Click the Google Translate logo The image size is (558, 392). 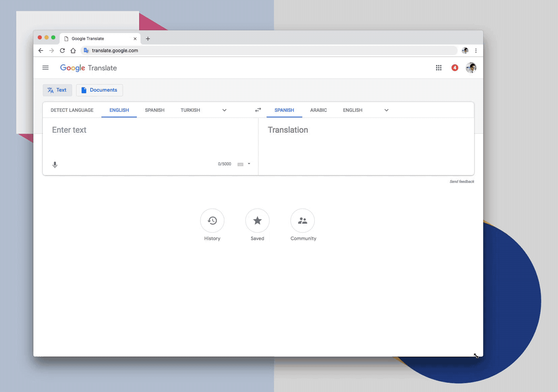(88, 68)
